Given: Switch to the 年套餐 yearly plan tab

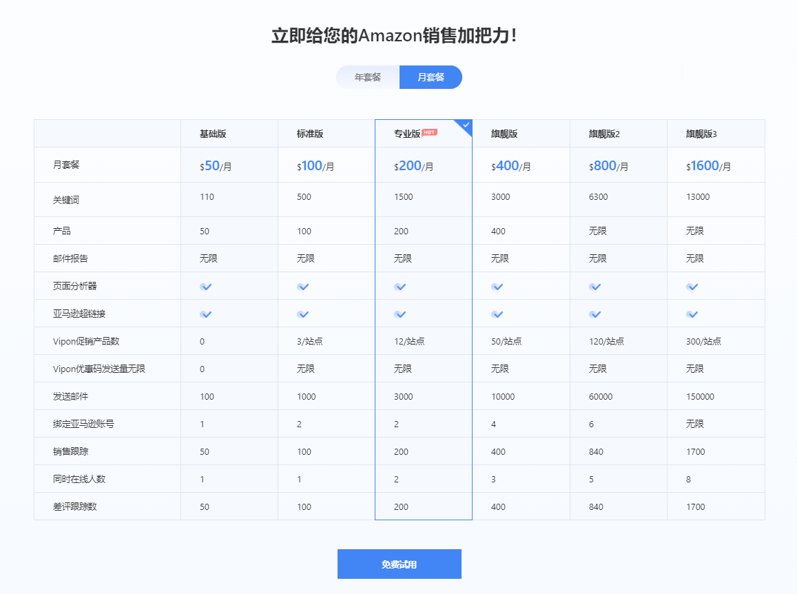Looking at the screenshot, I should click(x=368, y=77).
